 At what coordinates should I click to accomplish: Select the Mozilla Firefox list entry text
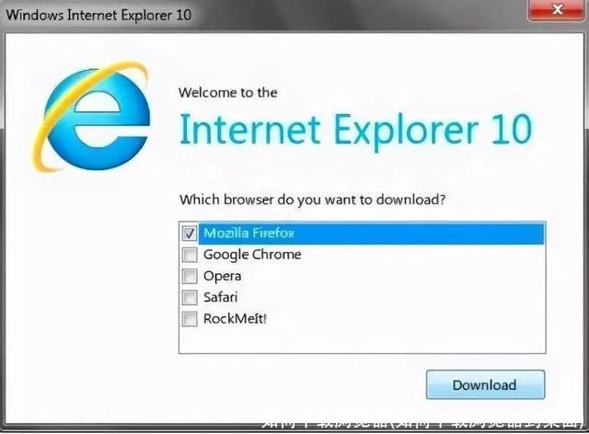248,234
